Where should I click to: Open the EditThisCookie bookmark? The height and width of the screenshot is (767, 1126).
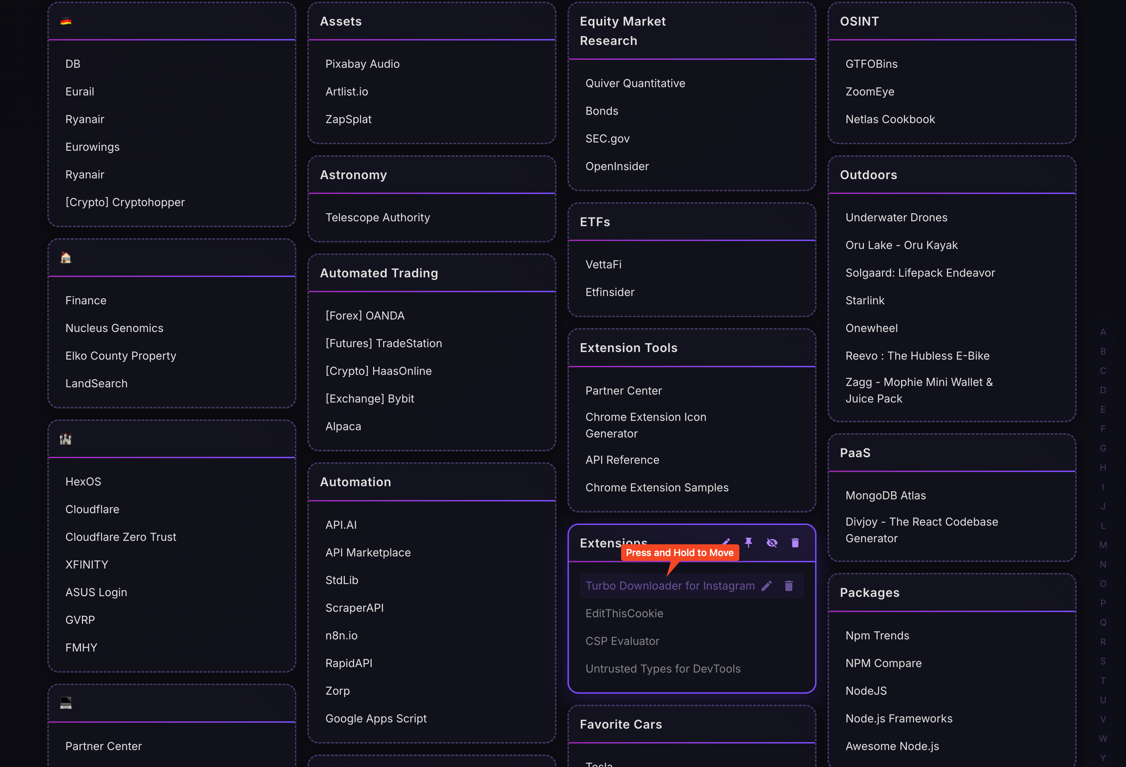pos(624,613)
